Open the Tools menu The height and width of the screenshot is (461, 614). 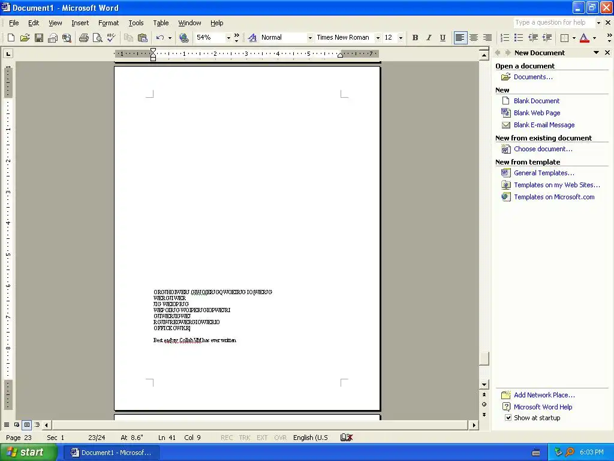[x=136, y=23]
